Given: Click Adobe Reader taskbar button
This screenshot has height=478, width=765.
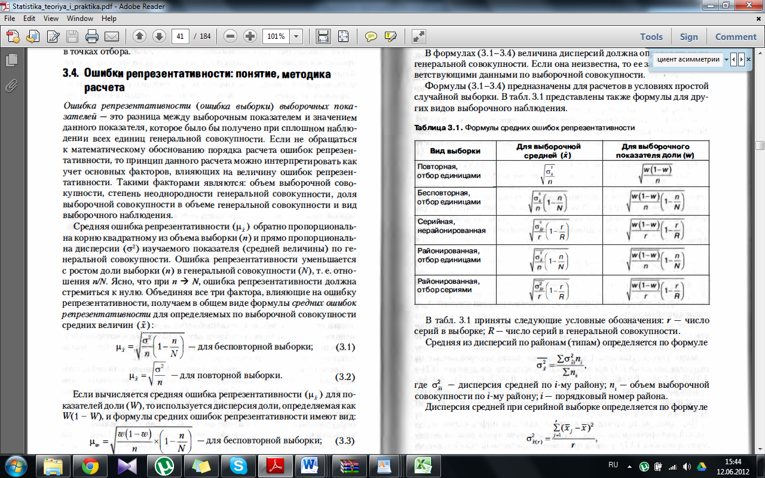Looking at the screenshot, I should pyautogui.click(x=275, y=465).
